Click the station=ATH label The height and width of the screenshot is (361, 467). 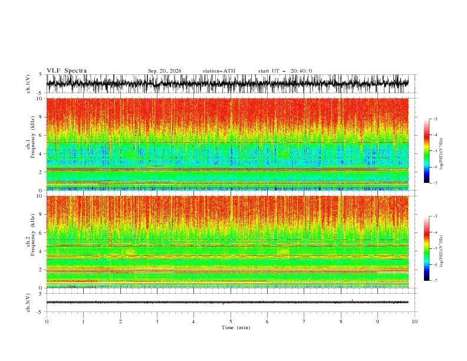tap(219, 71)
